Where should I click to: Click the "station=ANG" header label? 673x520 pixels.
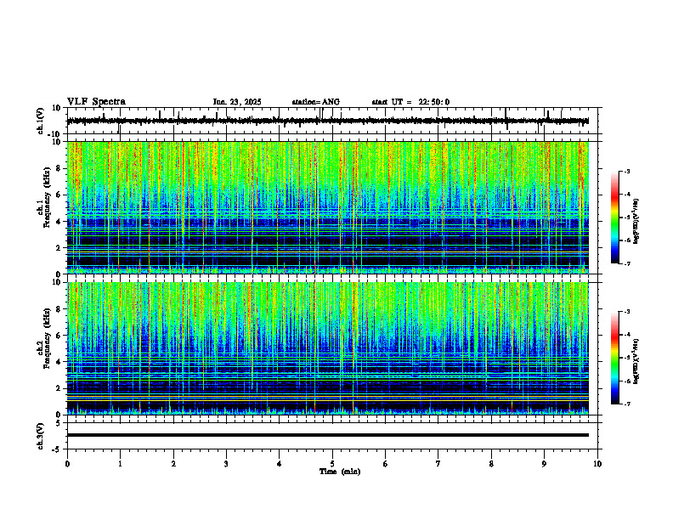[x=315, y=102]
